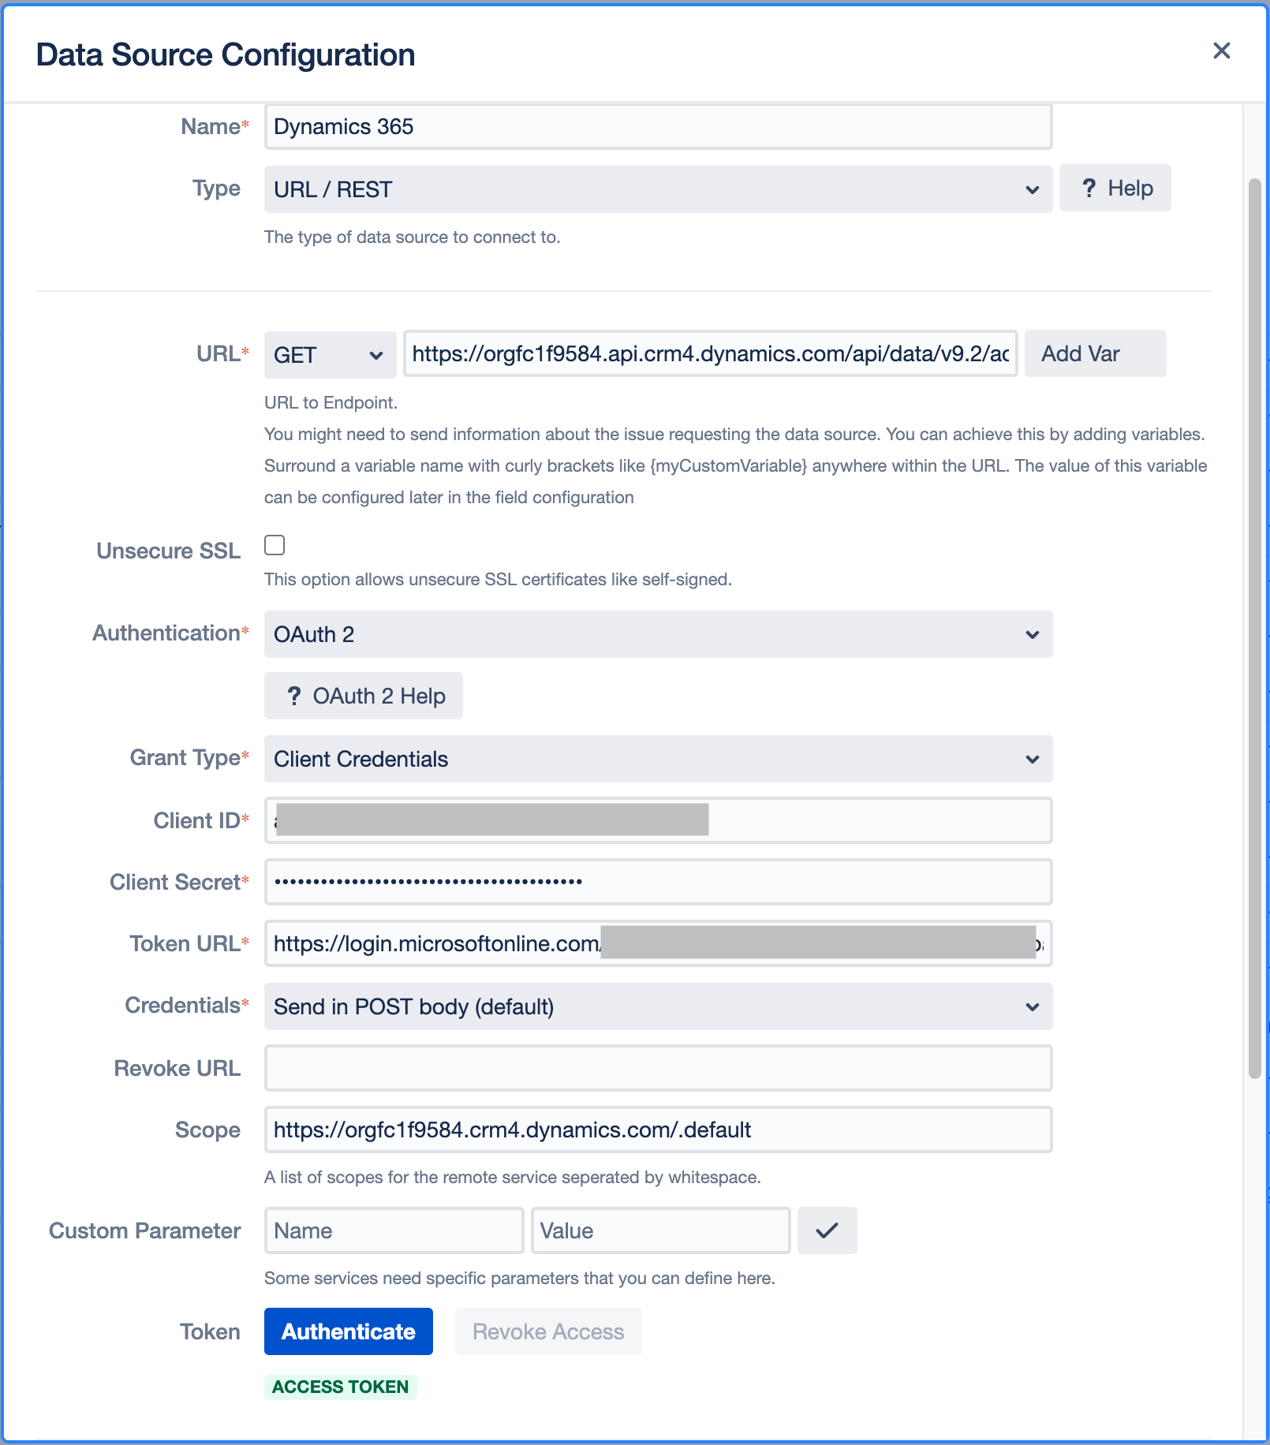The image size is (1270, 1445).
Task: Click the empty Revoke URL field
Action: (657, 1068)
